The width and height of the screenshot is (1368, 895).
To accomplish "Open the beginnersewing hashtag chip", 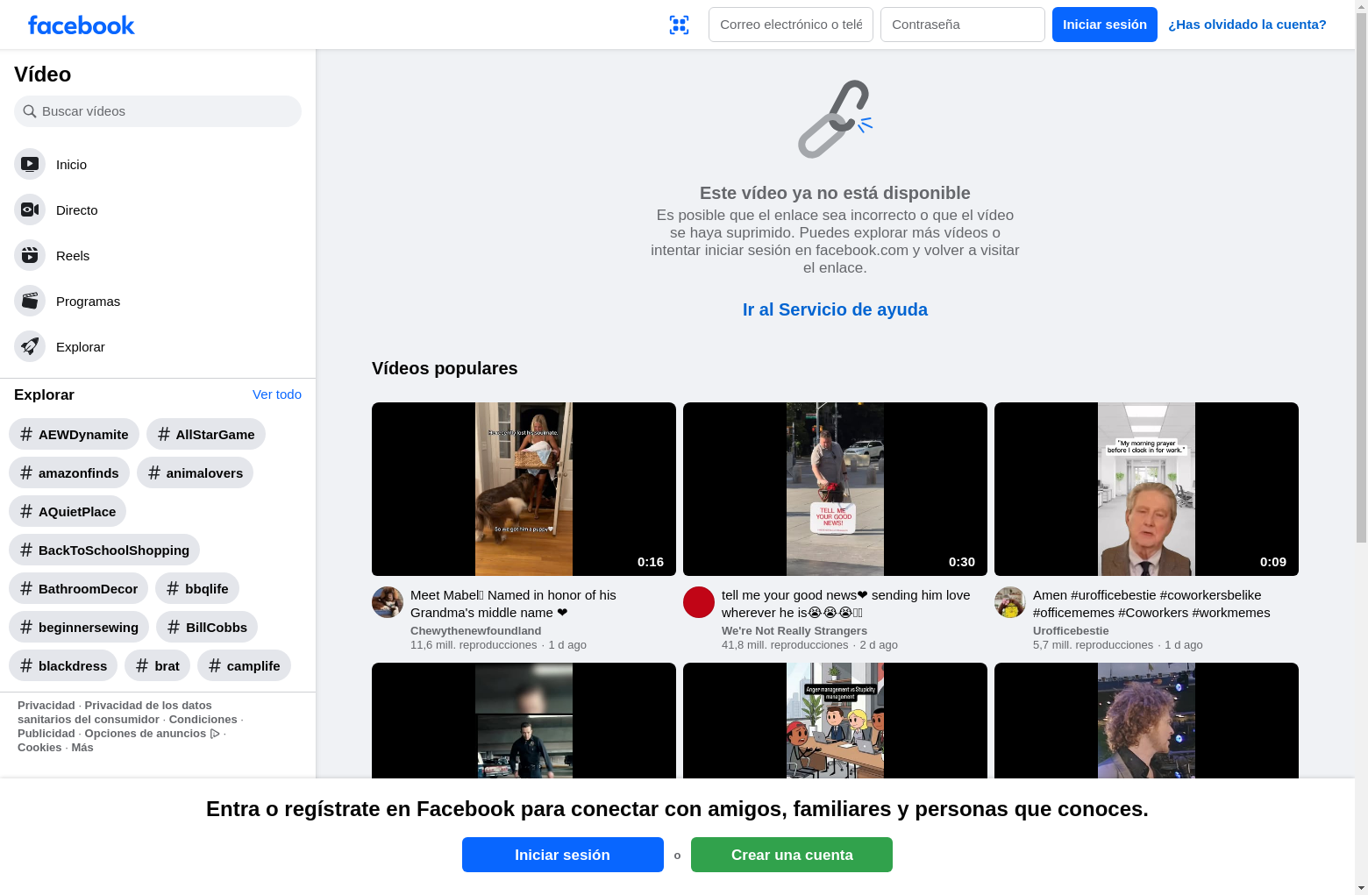I will [79, 627].
